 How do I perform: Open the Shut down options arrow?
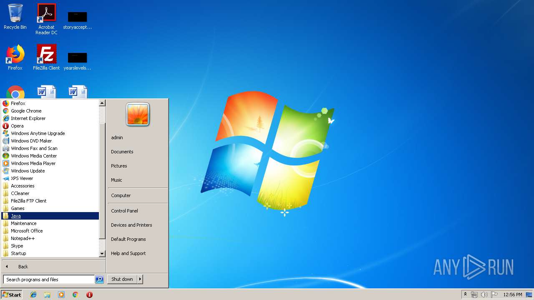tap(140, 279)
